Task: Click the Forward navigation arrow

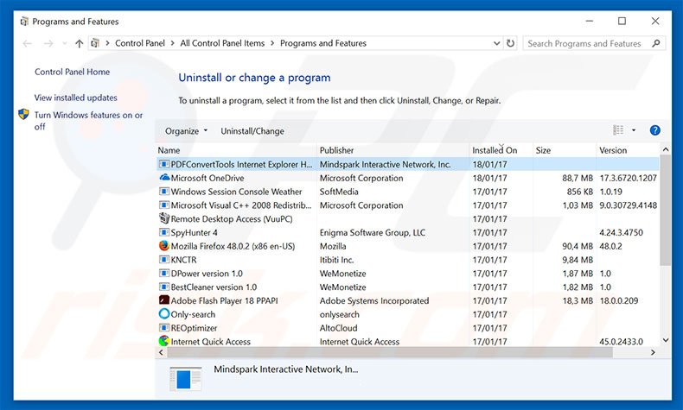Action: (48, 43)
